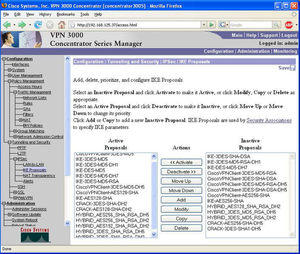The width and height of the screenshot is (300, 254).
Task: Click the Delete button
Action: click(181, 228)
